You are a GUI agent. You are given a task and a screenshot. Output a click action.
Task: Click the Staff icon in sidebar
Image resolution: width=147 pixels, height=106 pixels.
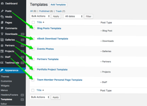[x=2, y=57]
